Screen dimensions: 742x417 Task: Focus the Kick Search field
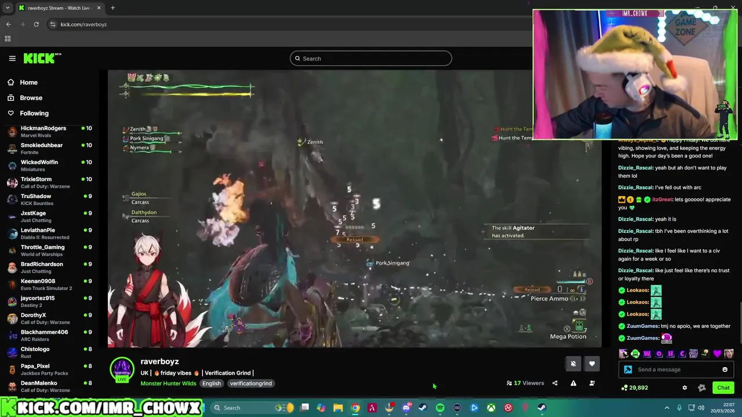[371, 58]
